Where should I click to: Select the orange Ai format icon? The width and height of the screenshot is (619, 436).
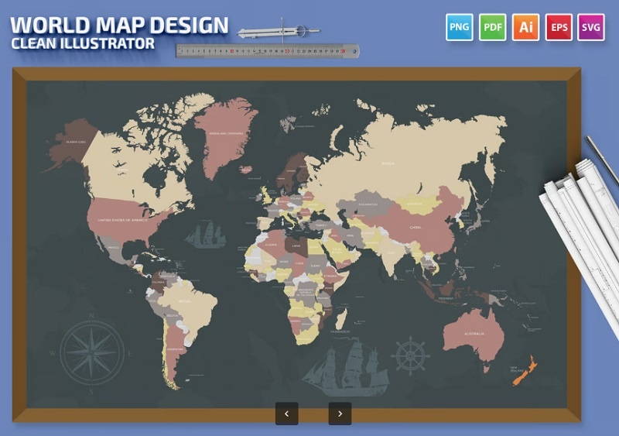click(526, 27)
